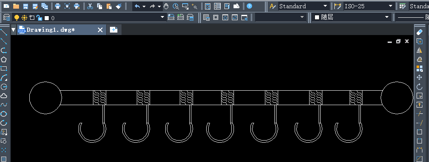Image resolution: width=429 pixels, height=162 pixels.
Task: Select the Rotate modify tool
Action: point(419,87)
